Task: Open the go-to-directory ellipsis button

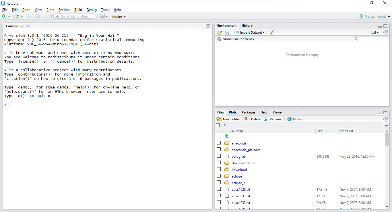Action: (x=386, y=125)
